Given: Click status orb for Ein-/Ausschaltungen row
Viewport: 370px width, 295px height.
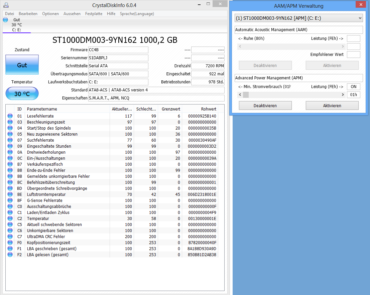Looking at the screenshot, I should coord(10,158).
